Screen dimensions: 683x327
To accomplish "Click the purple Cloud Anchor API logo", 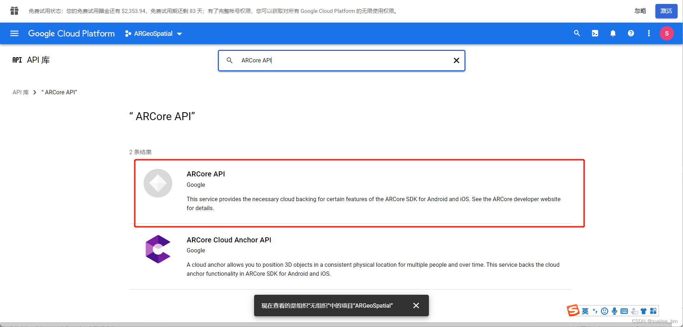I will point(158,249).
